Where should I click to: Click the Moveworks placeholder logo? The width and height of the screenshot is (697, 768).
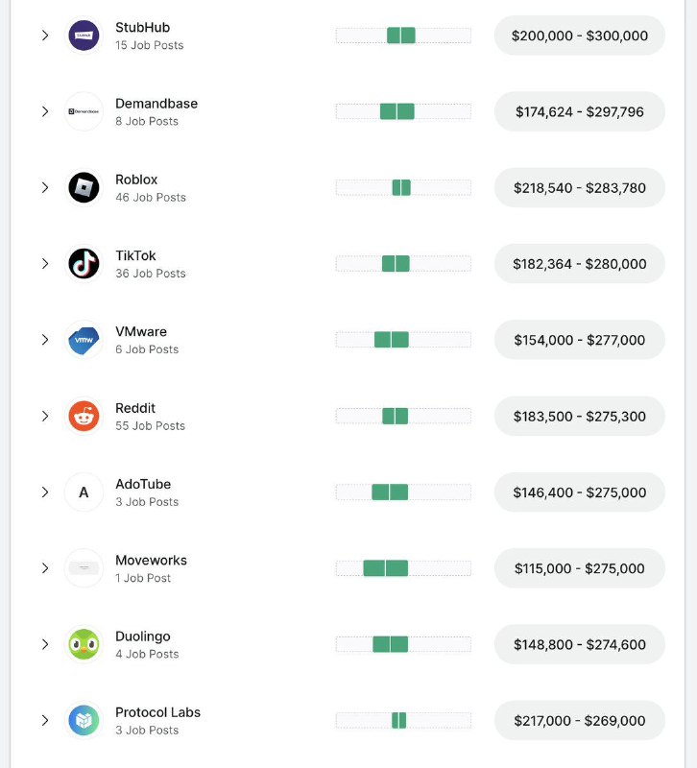[84, 568]
